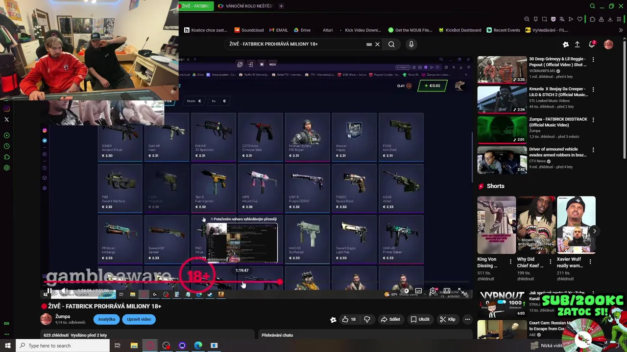The image size is (627, 352).
Task: Click the browser tab search magnifier icon
Action: 592,6
